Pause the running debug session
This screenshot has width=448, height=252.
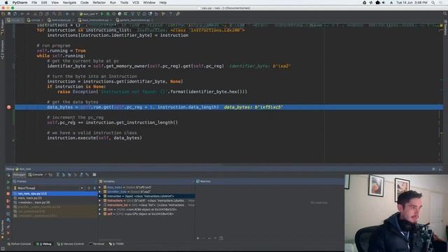coord(8,188)
